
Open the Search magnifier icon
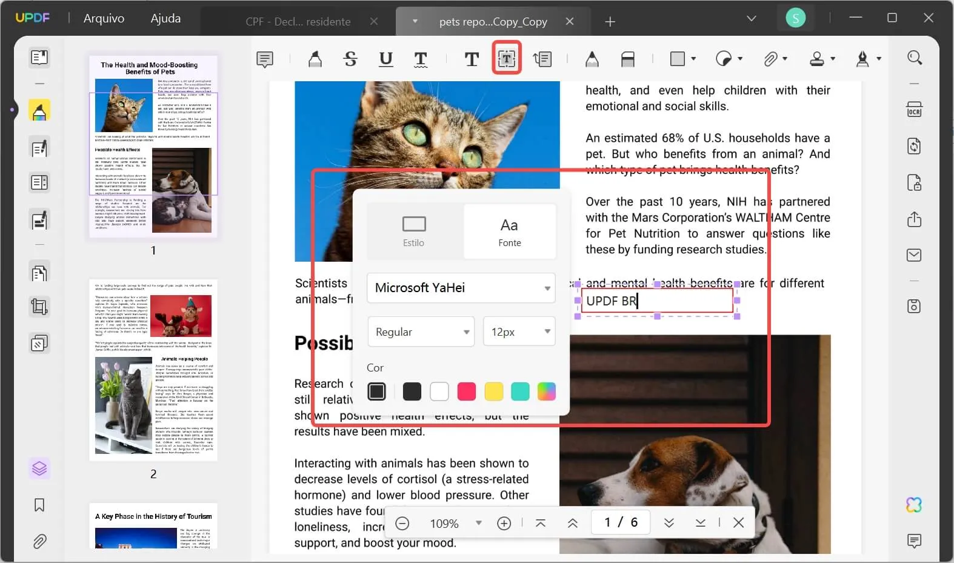click(915, 58)
